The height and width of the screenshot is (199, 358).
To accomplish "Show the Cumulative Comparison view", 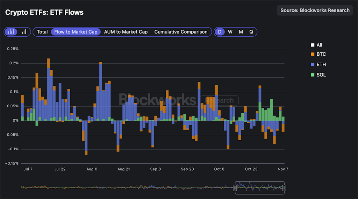I will click(181, 32).
